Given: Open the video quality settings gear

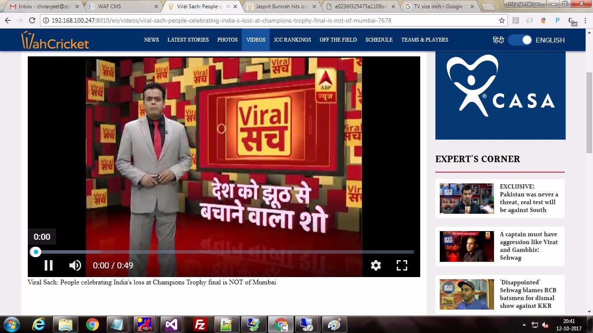Looking at the screenshot, I should [376, 265].
